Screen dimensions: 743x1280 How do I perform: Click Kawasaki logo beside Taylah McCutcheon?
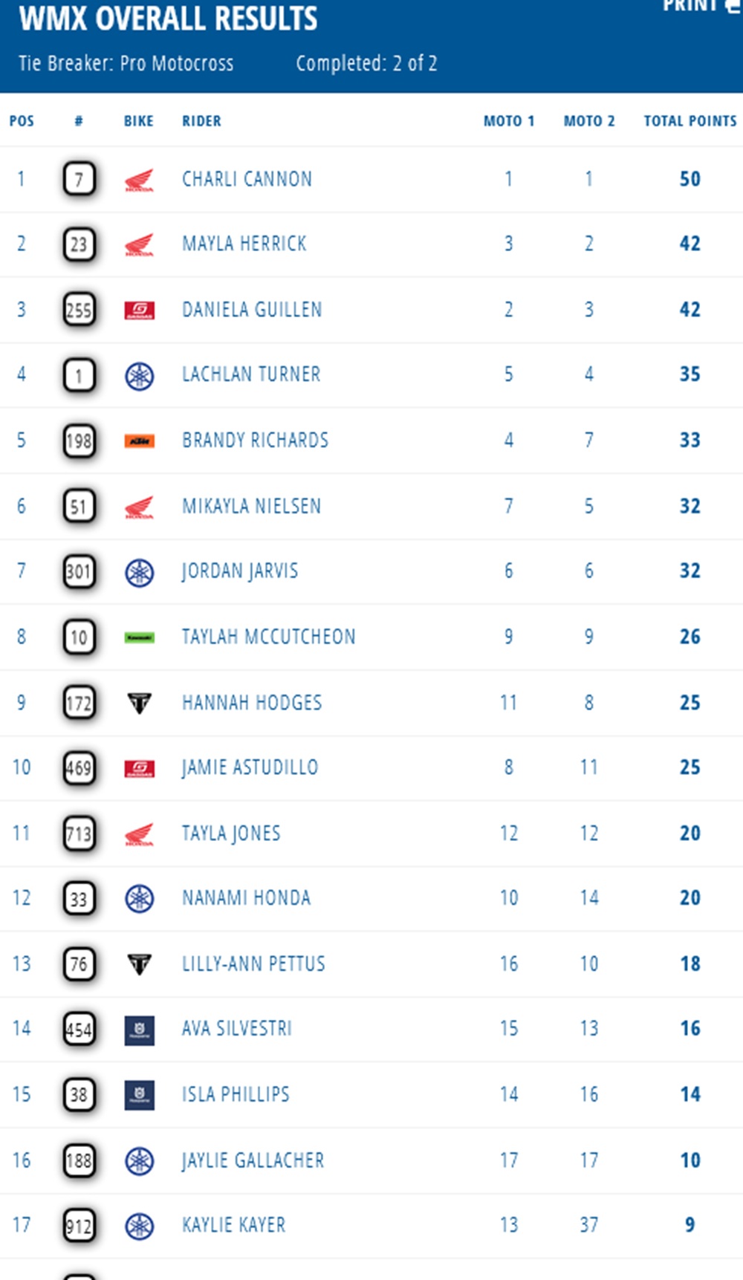[139, 637]
